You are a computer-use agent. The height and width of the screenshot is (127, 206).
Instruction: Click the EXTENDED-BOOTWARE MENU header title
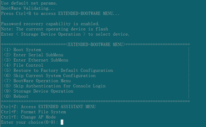coord(96,44)
